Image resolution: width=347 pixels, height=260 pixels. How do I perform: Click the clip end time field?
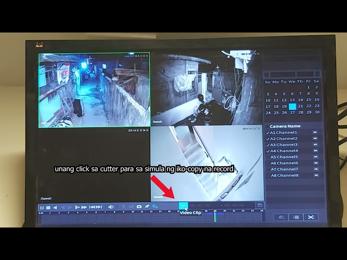click(x=234, y=205)
